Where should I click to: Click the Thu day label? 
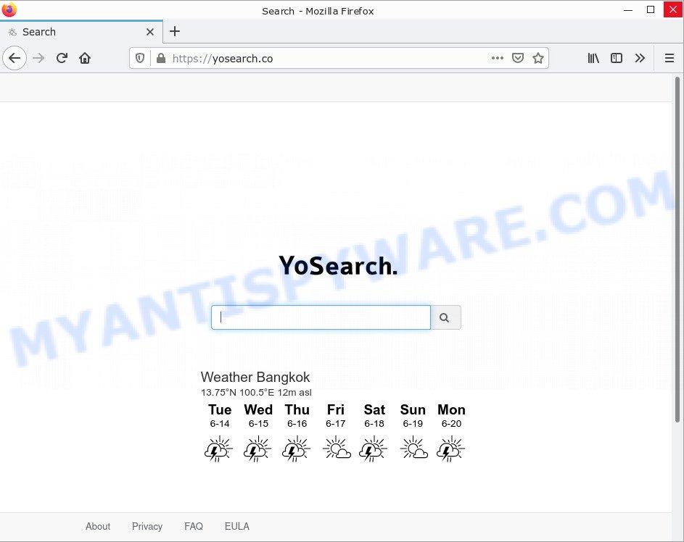(297, 409)
